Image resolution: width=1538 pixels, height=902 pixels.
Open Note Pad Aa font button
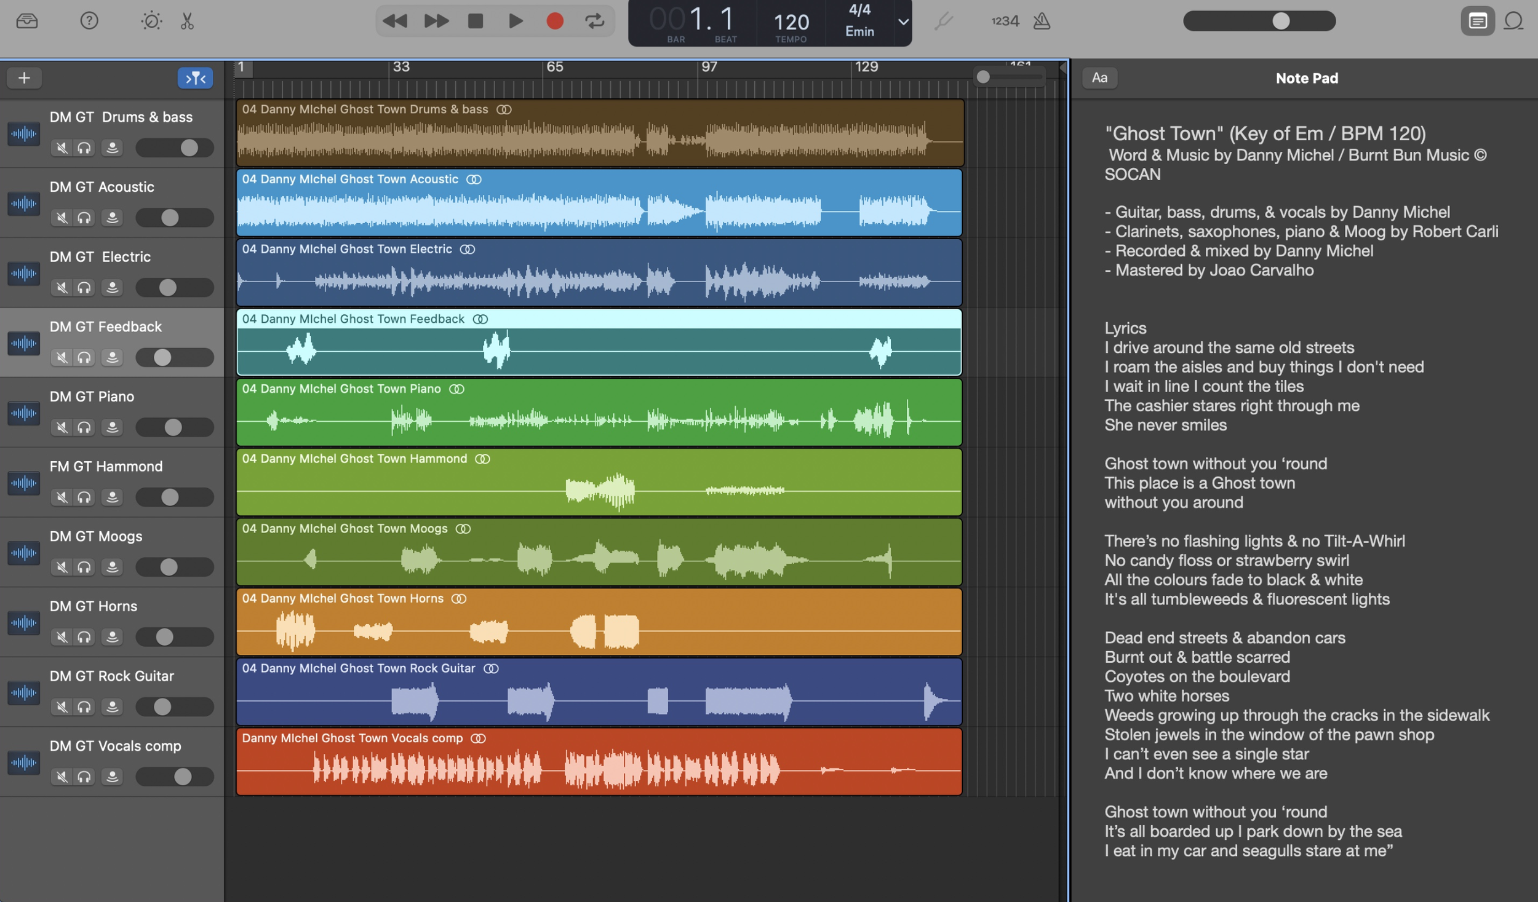tap(1099, 77)
